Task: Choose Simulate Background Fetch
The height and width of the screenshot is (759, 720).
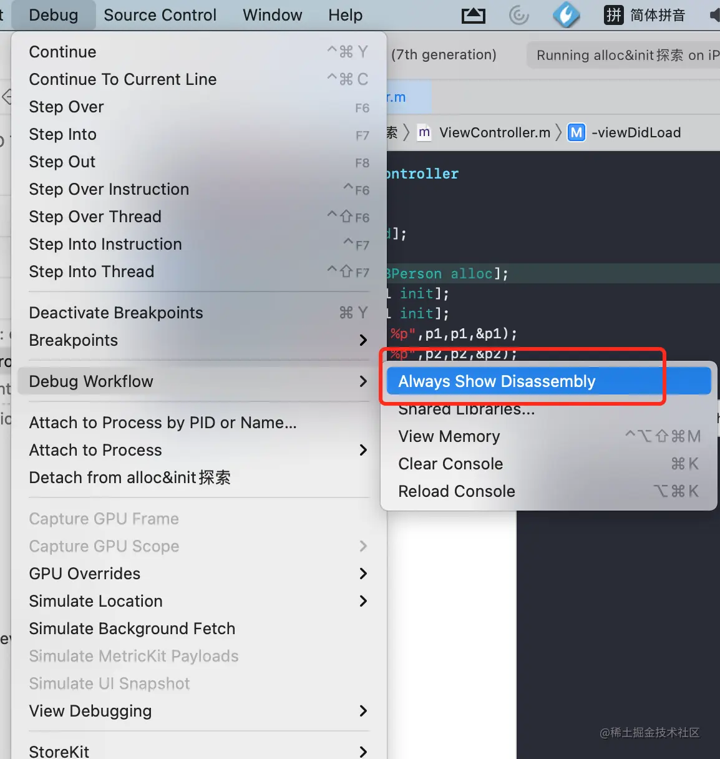Action: (199, 629)
